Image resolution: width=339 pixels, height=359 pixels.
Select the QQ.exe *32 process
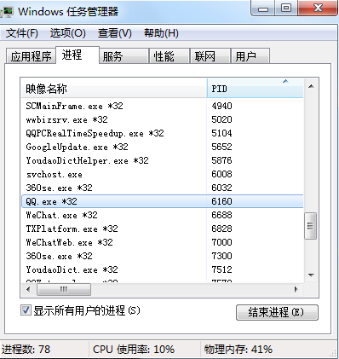162,201
